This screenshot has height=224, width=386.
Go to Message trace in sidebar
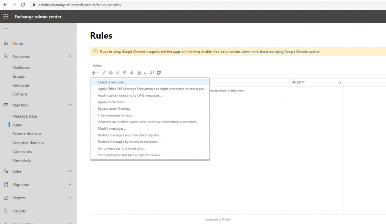click(25, 116)
